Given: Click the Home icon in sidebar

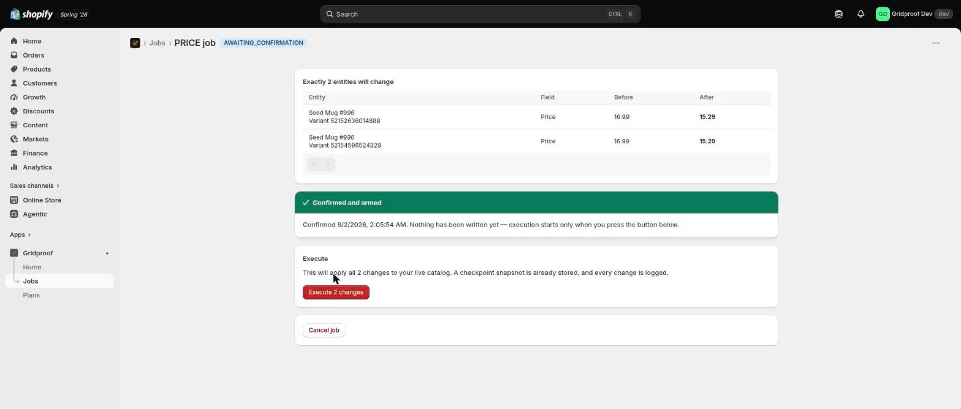Looking at the screenshot, I should click(14, 41).
